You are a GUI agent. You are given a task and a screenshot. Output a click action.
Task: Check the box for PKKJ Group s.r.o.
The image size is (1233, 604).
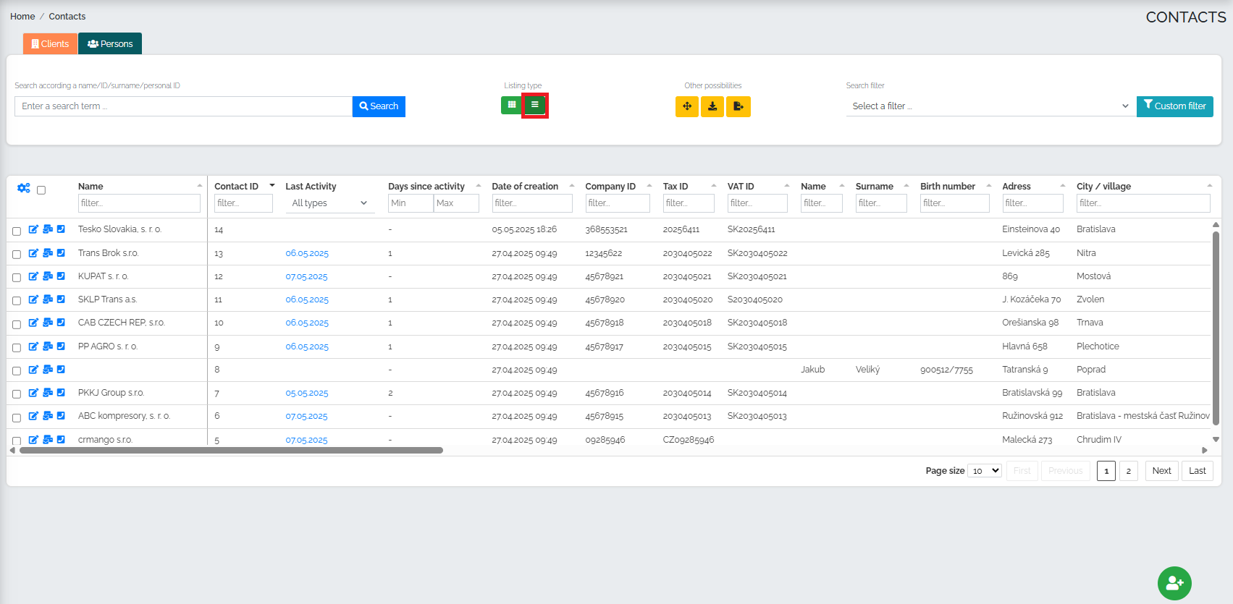[x=17, y=394]
